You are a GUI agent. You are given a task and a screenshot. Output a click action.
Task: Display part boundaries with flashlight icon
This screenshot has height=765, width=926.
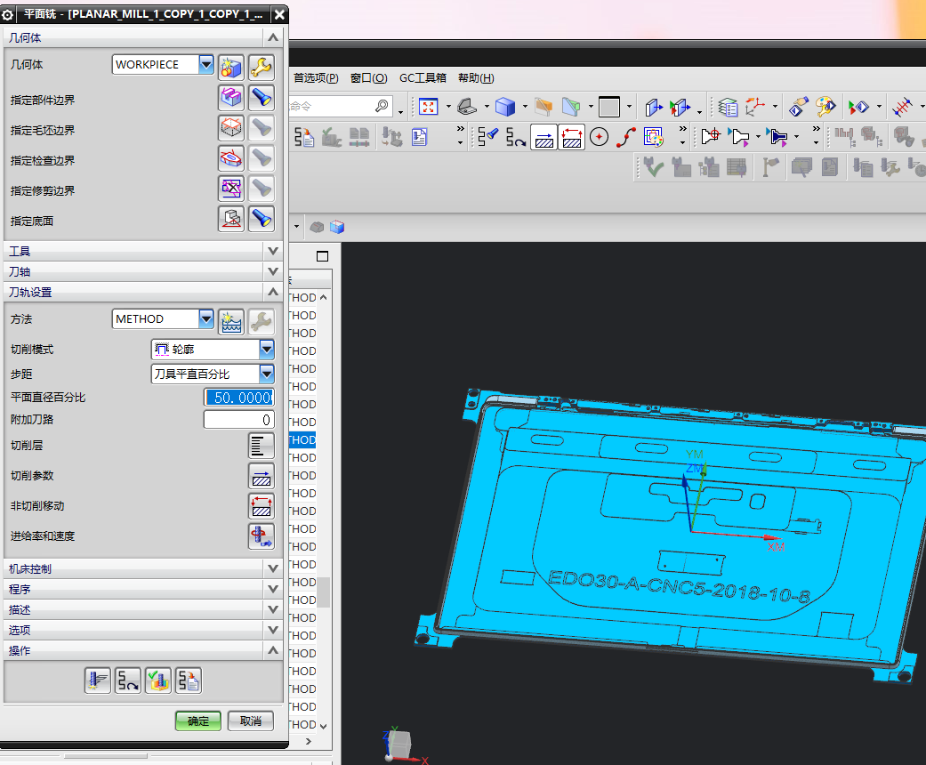(261, 97)
